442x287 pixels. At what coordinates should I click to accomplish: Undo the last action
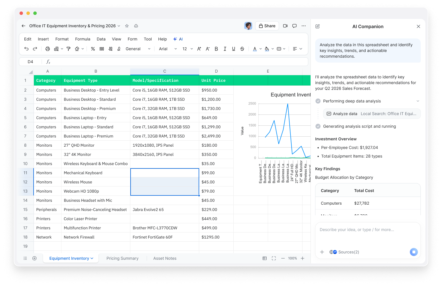click(26, 49)
